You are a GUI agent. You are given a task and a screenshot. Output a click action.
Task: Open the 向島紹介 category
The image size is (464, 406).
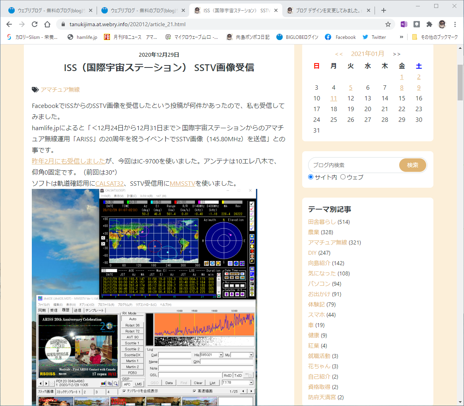point(319,263)
